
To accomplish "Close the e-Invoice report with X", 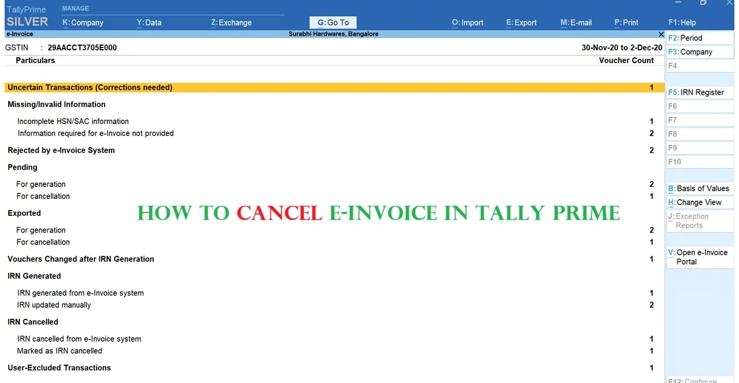I will pyautogui.click(x=662, y=34).
